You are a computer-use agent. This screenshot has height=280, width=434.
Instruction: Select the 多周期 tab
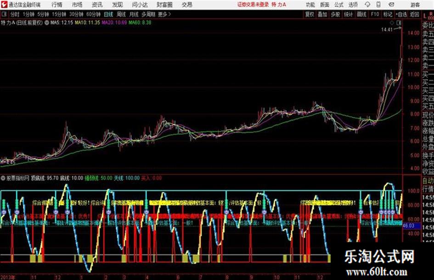click(148, 14)
